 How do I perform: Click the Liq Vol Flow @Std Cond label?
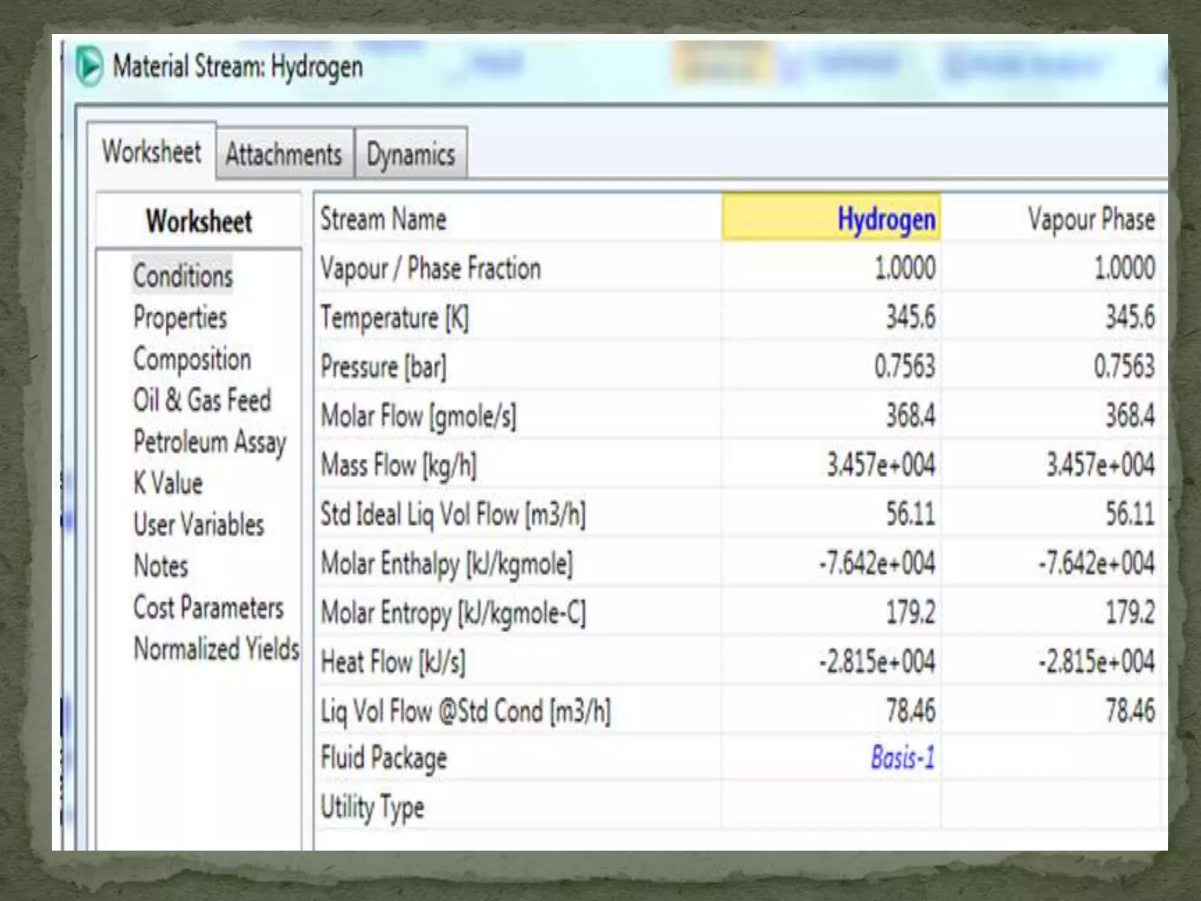[465, 712]
